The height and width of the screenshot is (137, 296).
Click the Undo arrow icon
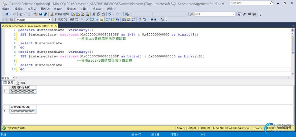tap(110, 14)
